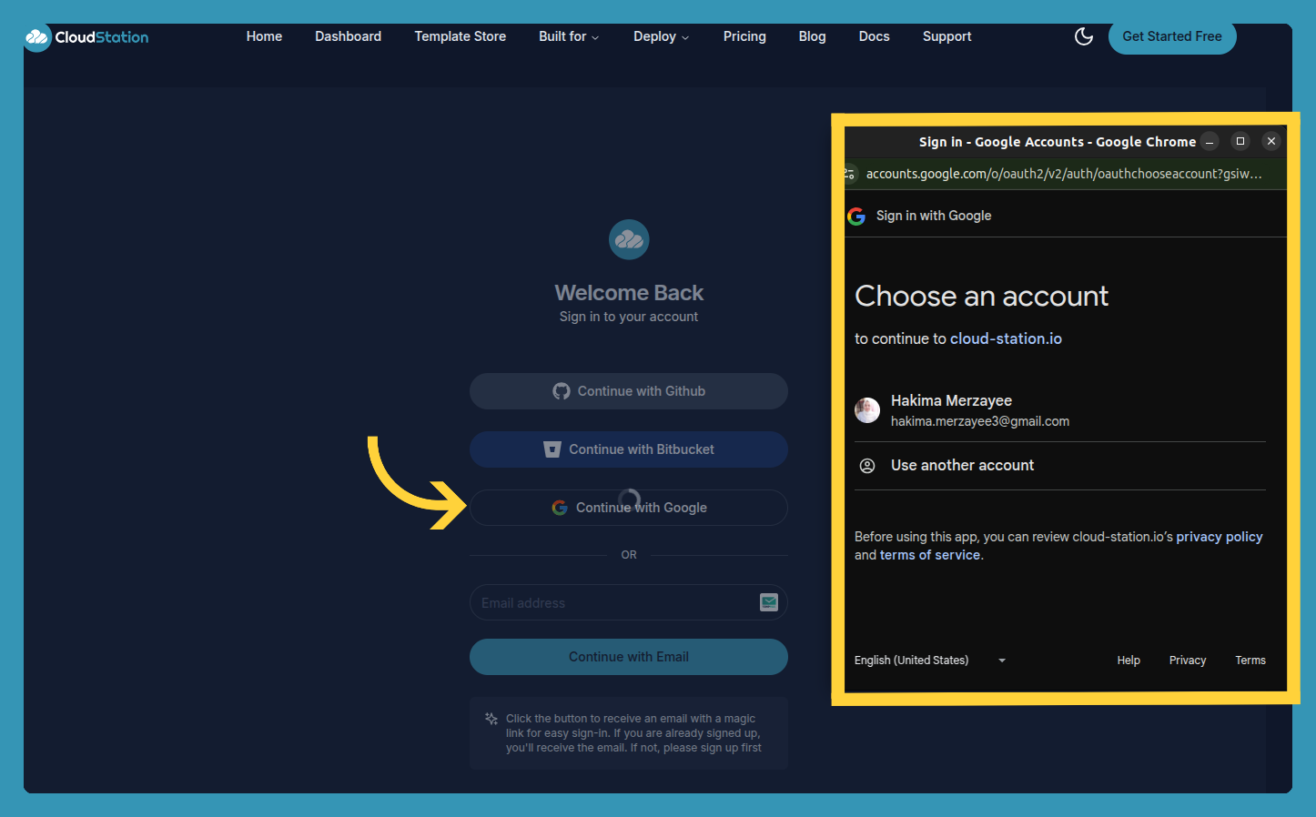
Task: Select Continue with Google button
Action: 629,508
